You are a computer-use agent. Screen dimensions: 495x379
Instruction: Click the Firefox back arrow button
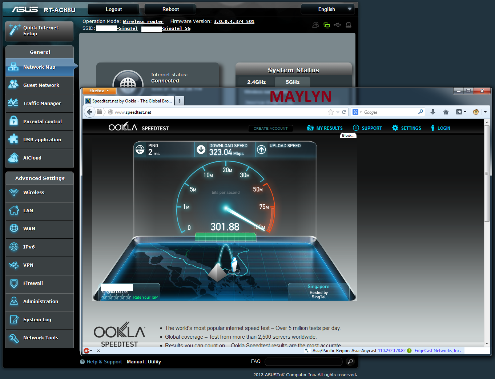pyautogui.click(x=89, y=112)
